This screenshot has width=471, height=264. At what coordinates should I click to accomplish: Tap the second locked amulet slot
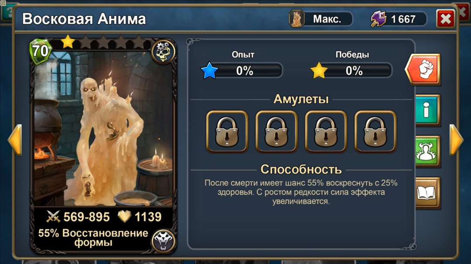(x=276, y=131)
